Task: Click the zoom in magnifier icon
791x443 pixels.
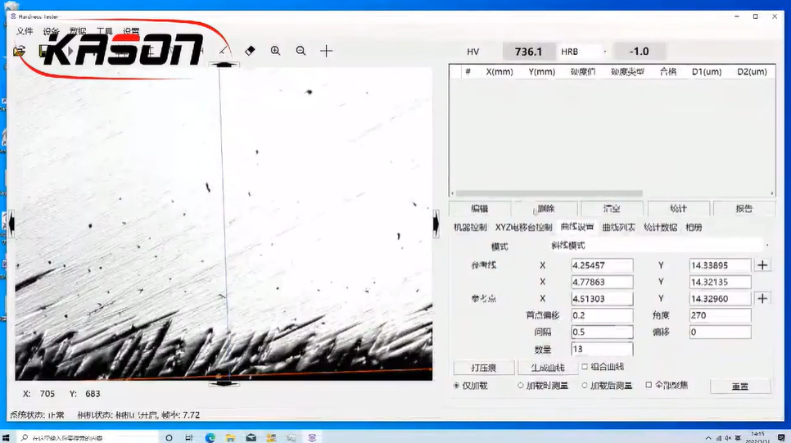Action: tap(275, 51)
